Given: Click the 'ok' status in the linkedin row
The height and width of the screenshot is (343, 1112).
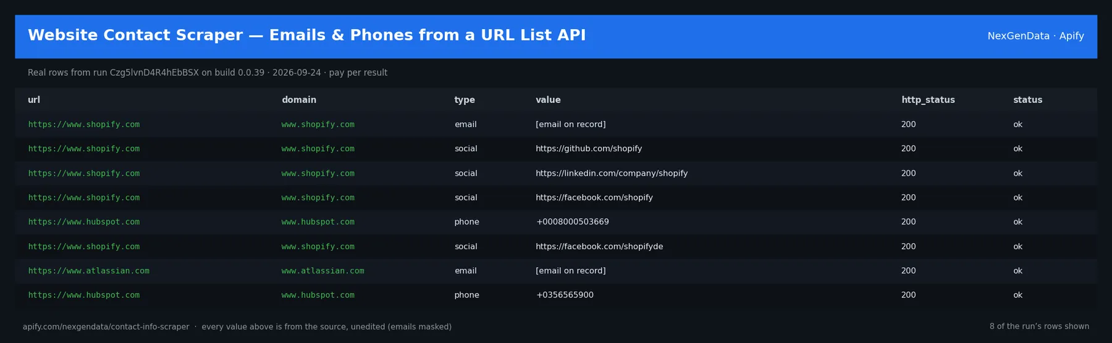Looking at the screenshot, I should [x=1017, y=173].
